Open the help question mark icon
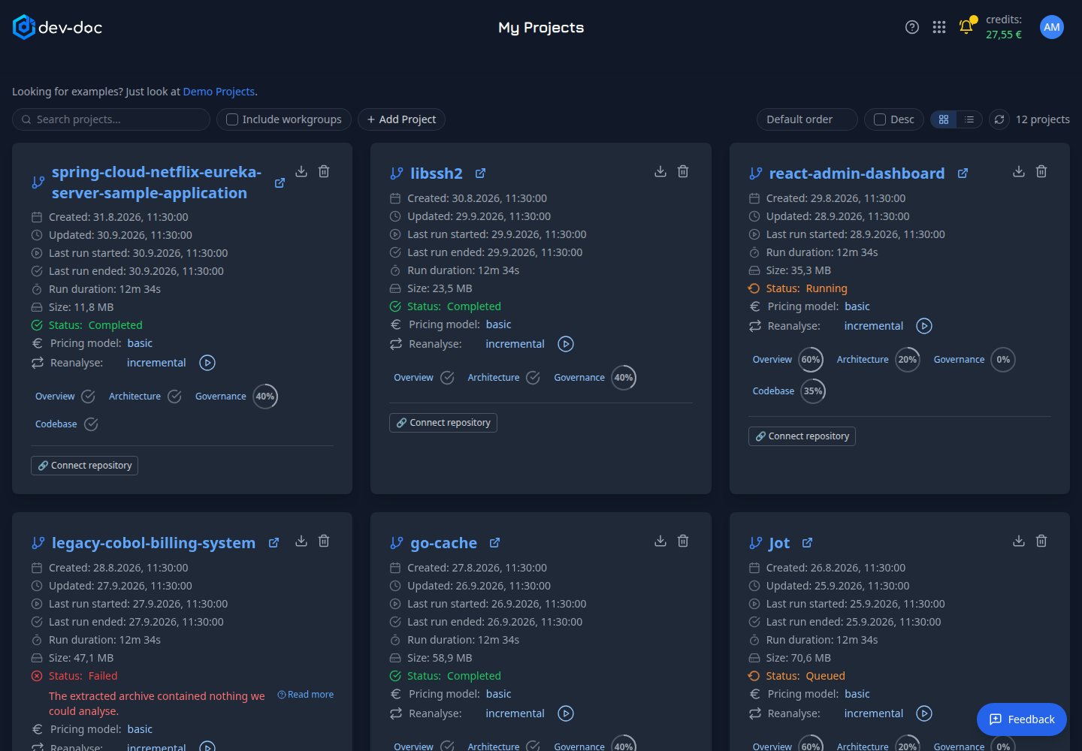Viewport: 1082px width, 751px height. (x=911, y=27)
